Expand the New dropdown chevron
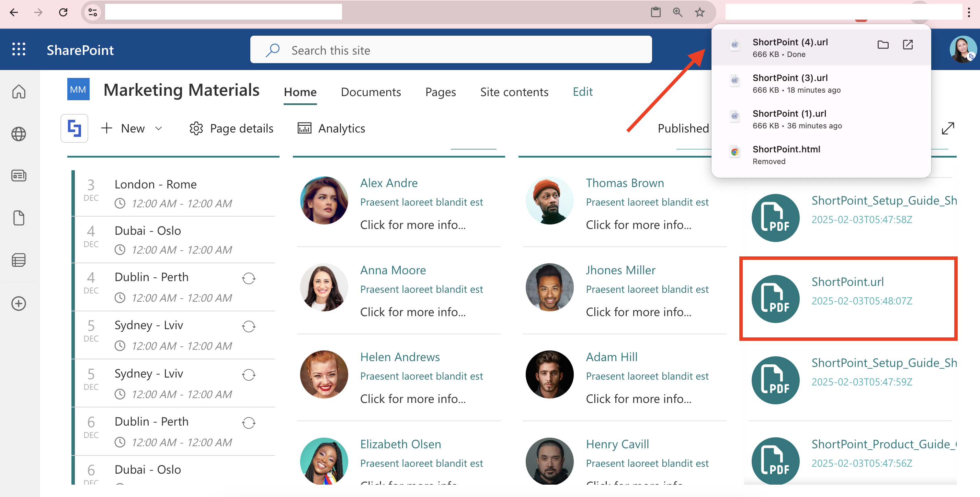 click(x=159, y=128)
